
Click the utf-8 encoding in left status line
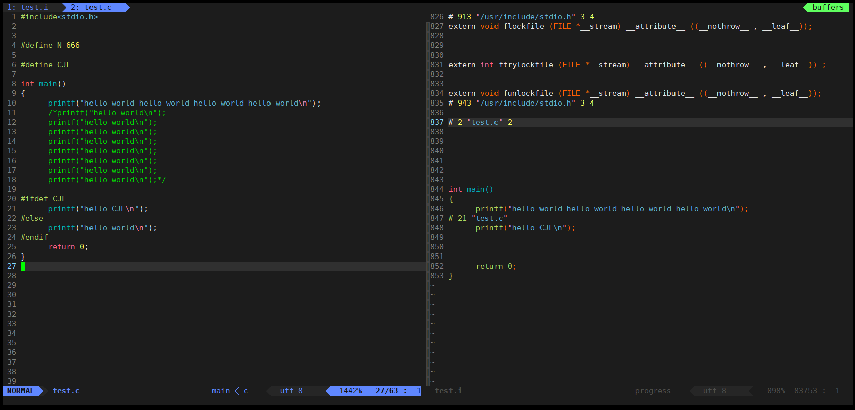point(291,391)
